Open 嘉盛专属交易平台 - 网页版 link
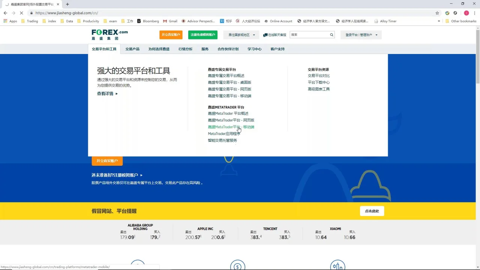Viewport: 480px width, 270px height. click(229, 89)
